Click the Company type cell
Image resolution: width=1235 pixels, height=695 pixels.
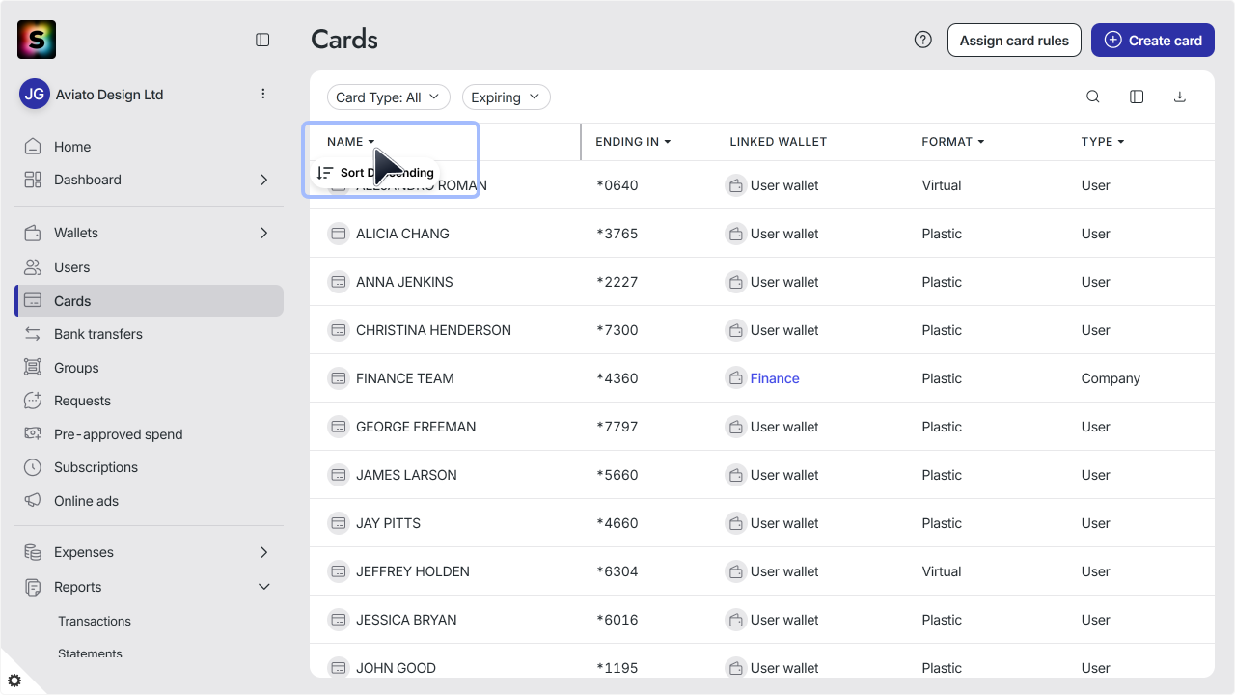[x=1111, y=378]
